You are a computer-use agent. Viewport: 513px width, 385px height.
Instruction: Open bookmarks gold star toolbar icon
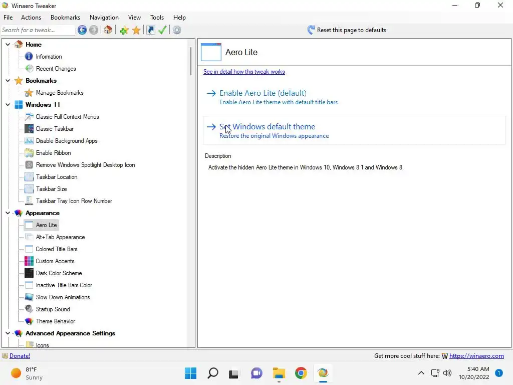point(136,30)
